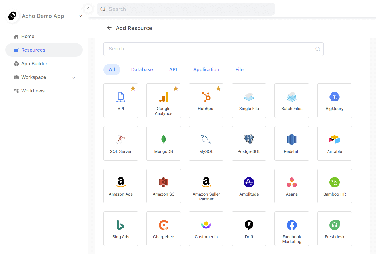
Task: Filter resources by API tab
Action: pos(173,69)
